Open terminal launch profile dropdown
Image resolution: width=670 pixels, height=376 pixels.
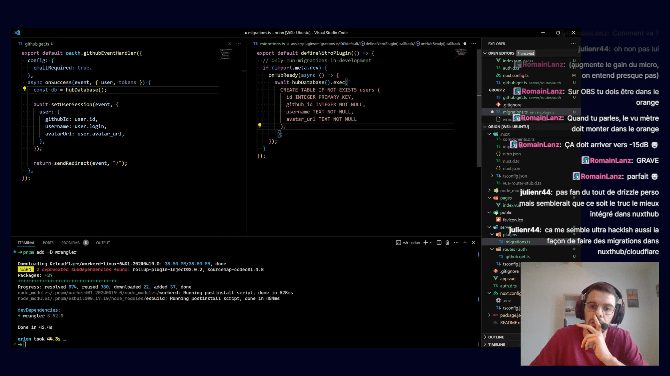pyautogui.click(x=431, y=243)
